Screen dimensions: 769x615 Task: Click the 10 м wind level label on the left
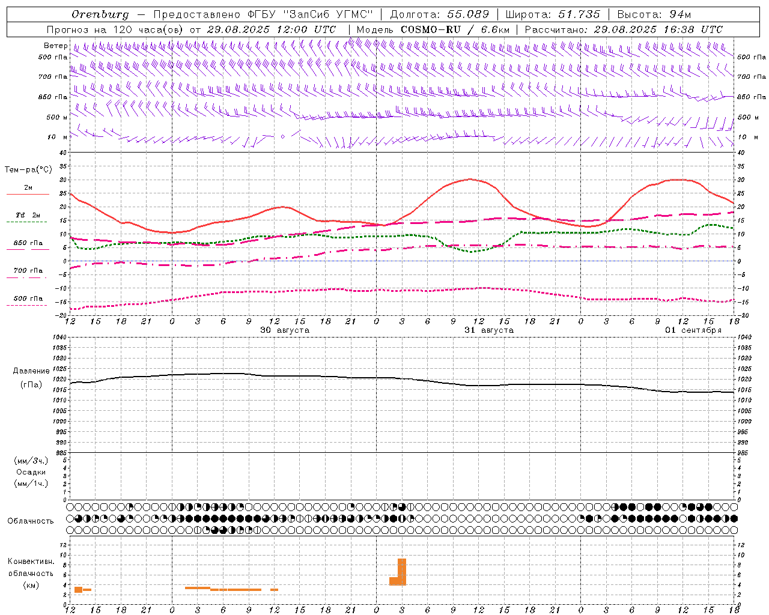(x=58, y=137)
